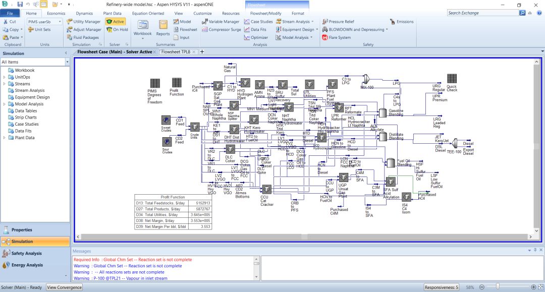Open Compressor Surge analysis

click(x=222, y=30)
